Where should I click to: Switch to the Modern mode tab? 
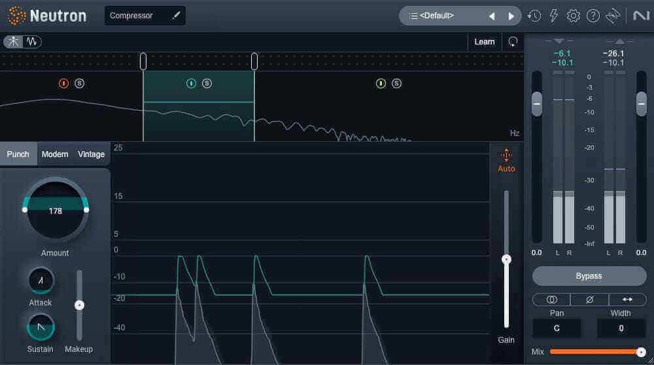pos(55,154)
